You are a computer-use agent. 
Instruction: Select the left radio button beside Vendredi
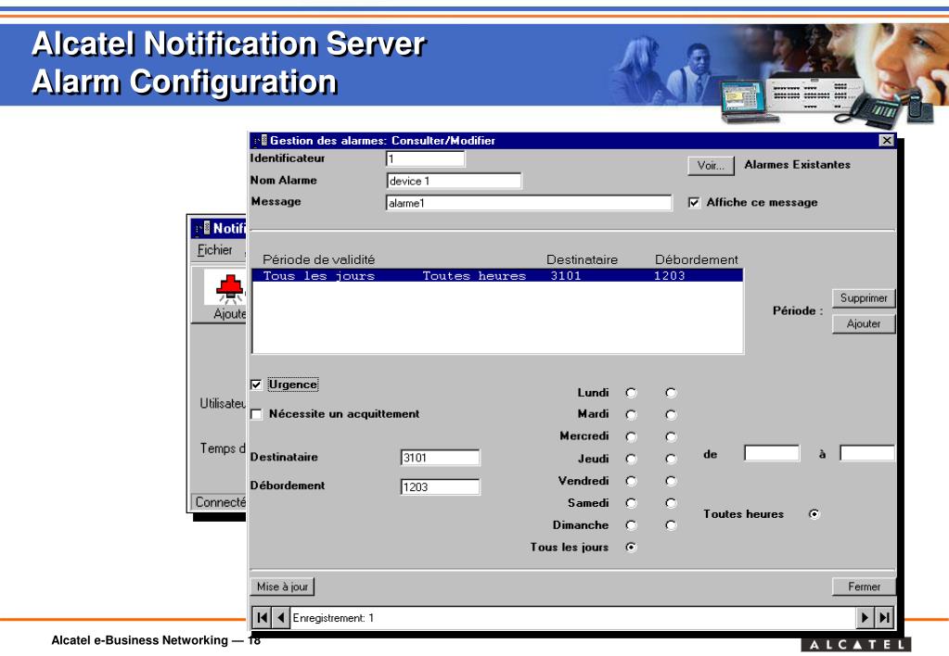tap(631, 481)
